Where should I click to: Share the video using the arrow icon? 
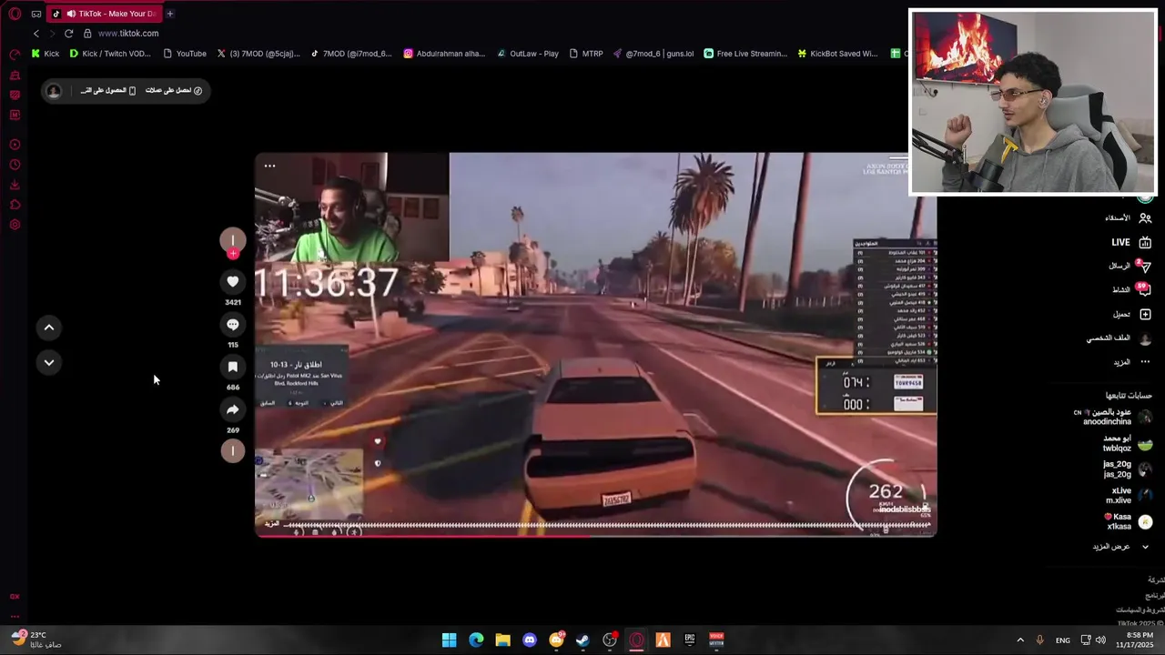coord(233,409)
